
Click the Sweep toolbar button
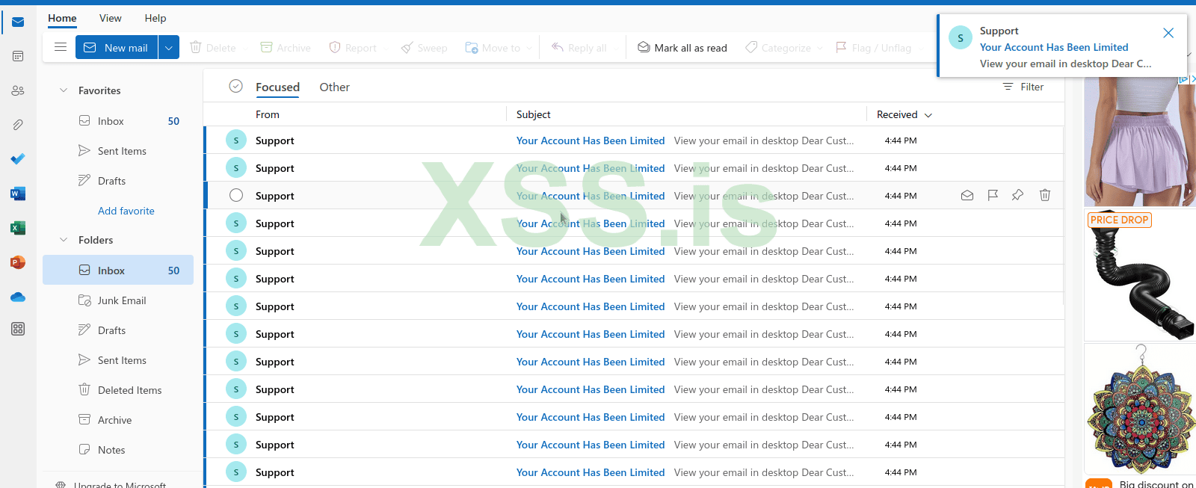click(x=424, y=48)
